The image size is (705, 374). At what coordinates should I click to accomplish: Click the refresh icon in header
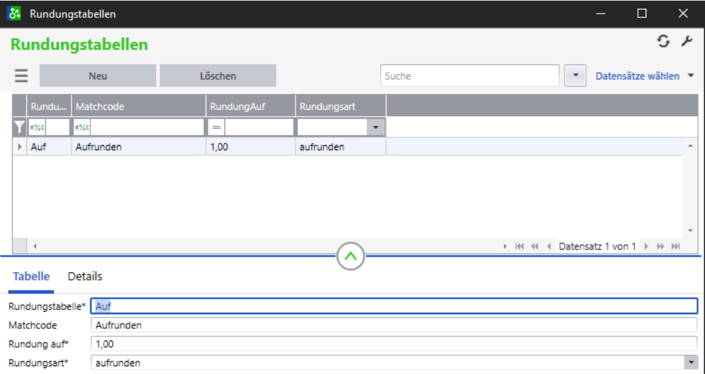pyautogui.click(x=663, y=42)
